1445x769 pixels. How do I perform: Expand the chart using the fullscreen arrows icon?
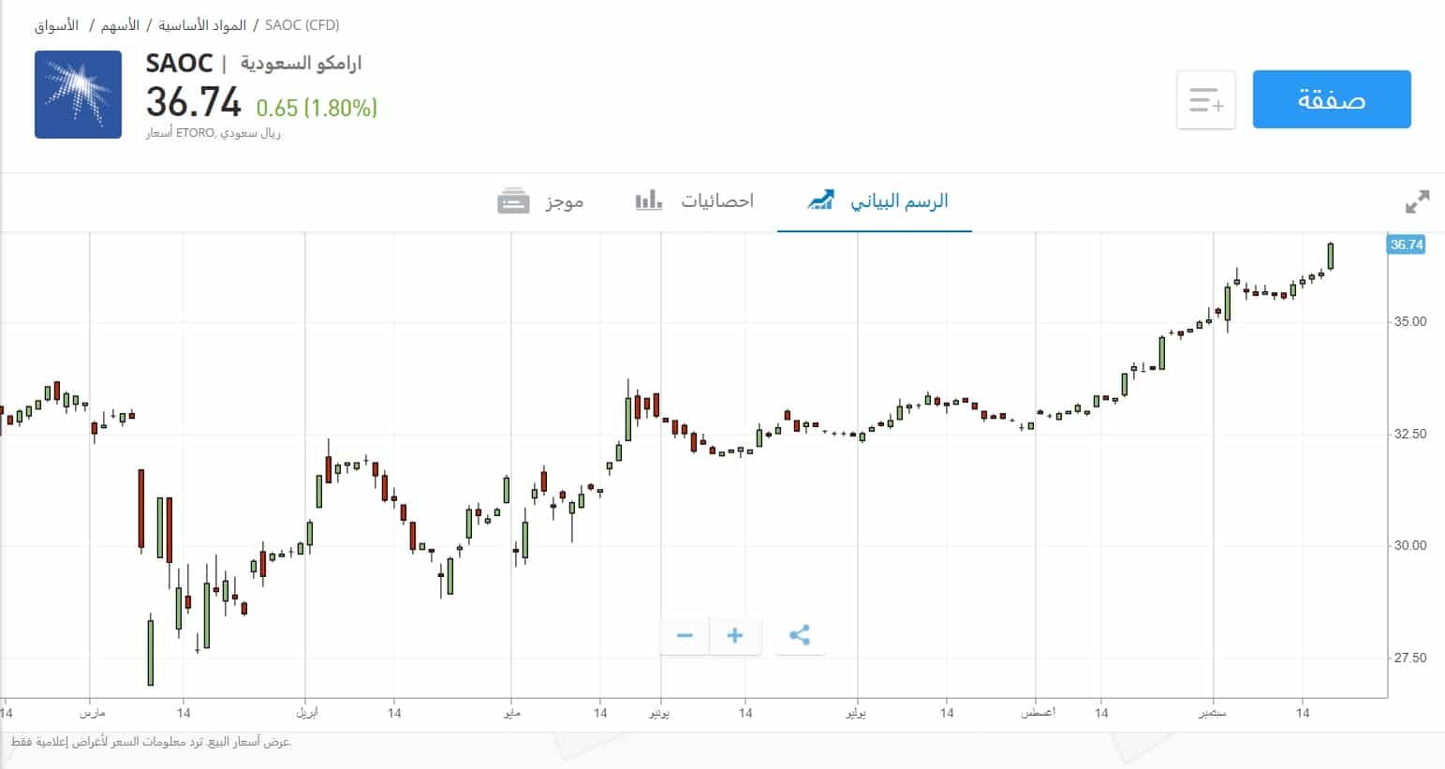[1417, 200]
